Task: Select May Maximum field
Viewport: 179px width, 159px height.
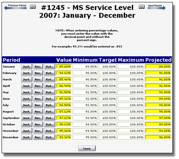Action: click(x=131, y=92)
